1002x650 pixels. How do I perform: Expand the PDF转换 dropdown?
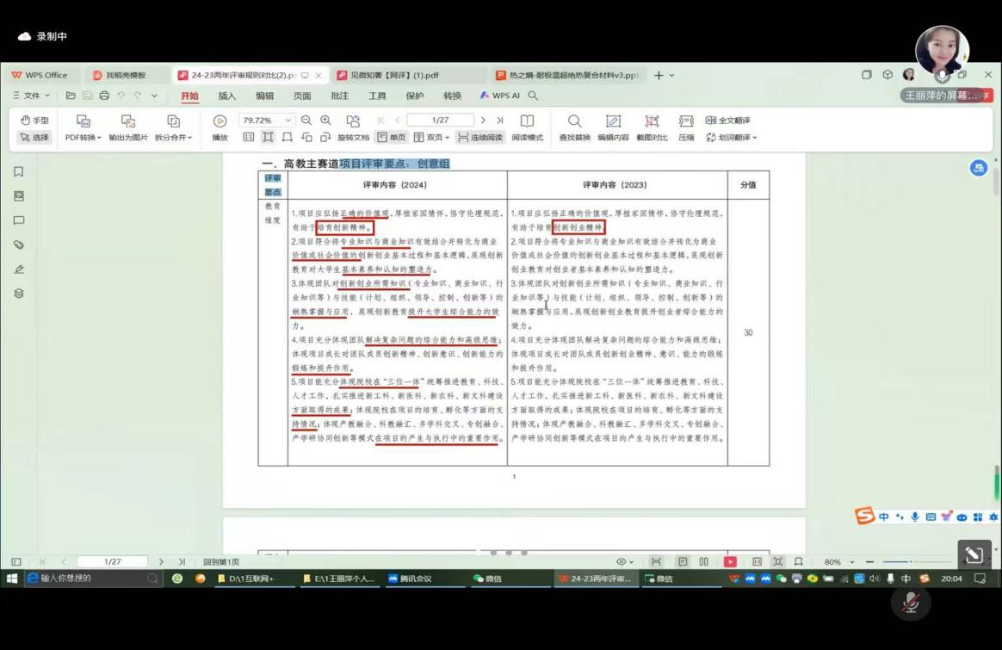[83, 138]
